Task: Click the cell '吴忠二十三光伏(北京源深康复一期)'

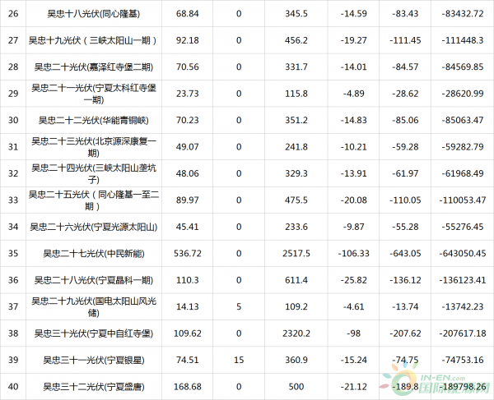Action: click(x=94, y=147)
